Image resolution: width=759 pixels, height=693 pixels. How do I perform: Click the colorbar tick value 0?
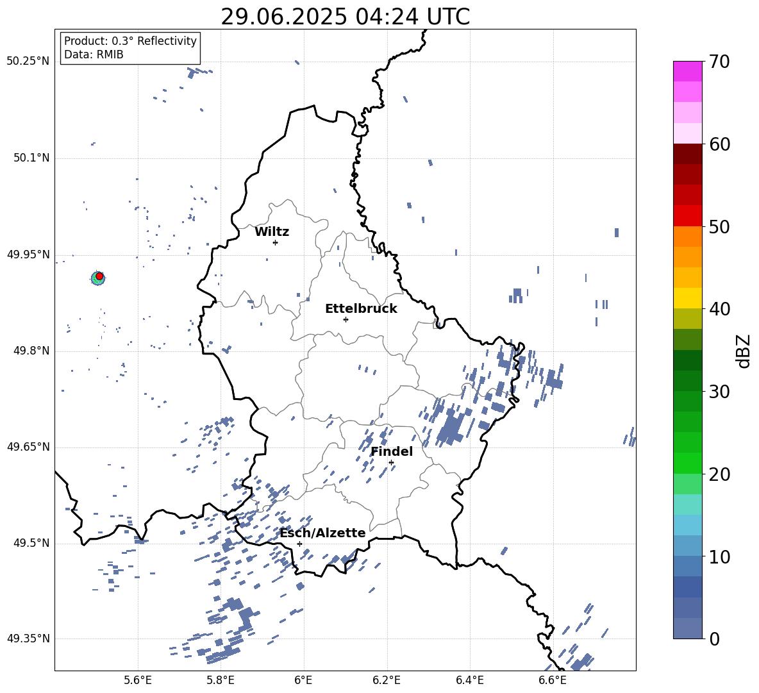point(715,639)
